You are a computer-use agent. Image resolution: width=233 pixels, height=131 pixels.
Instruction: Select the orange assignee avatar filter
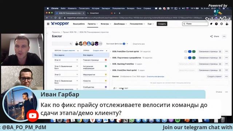coord(85,44)
